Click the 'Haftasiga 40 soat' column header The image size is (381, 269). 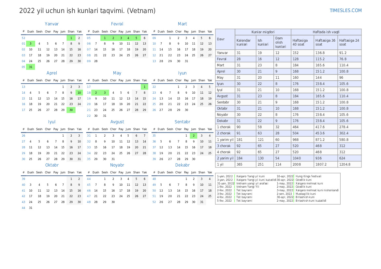click(302, 42)
